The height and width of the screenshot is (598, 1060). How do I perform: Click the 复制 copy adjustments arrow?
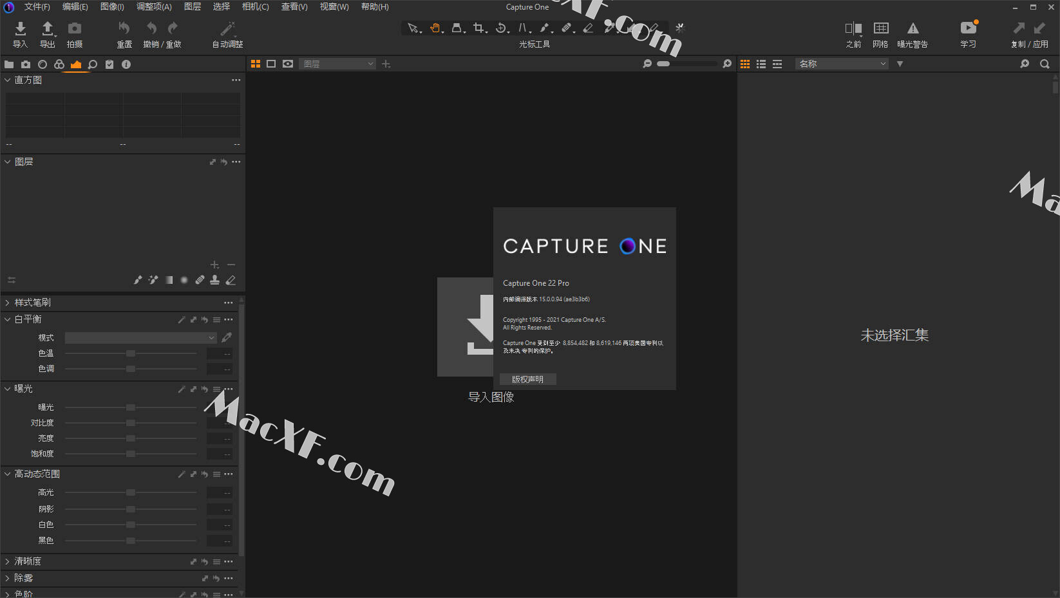pos(1019,28)
